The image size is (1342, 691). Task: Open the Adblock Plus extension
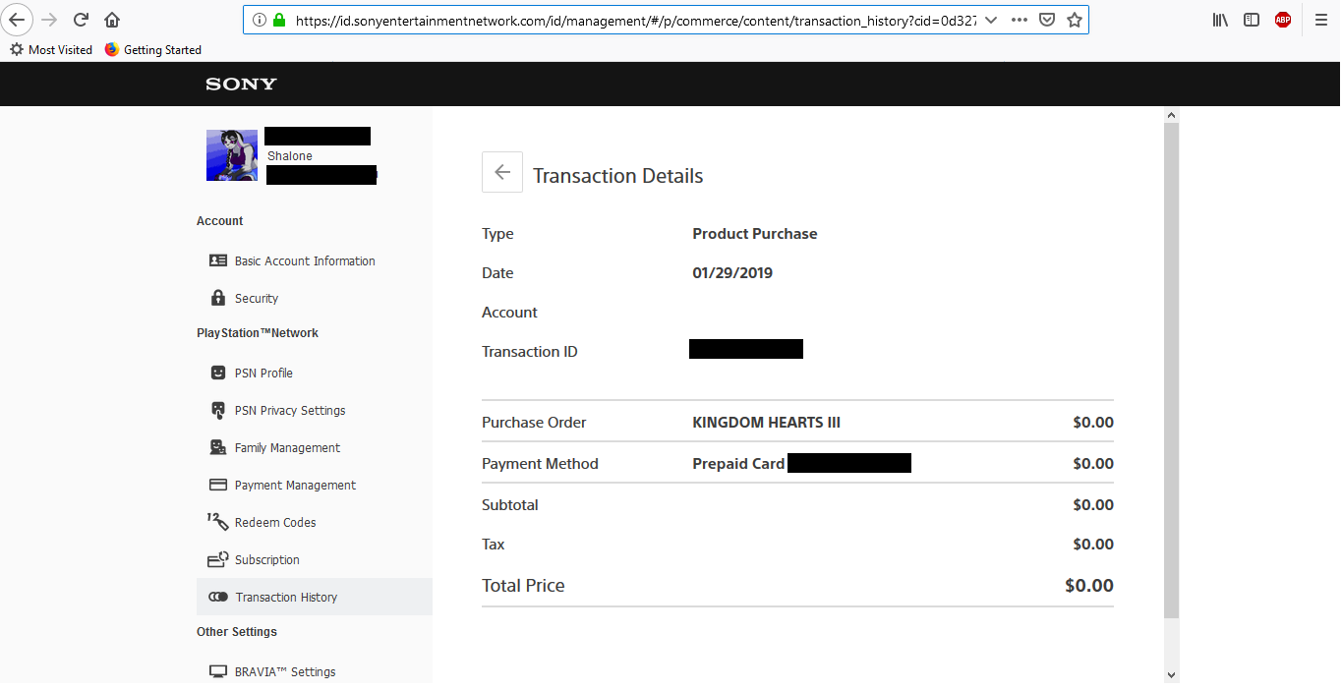click(x=1283, y=20)
